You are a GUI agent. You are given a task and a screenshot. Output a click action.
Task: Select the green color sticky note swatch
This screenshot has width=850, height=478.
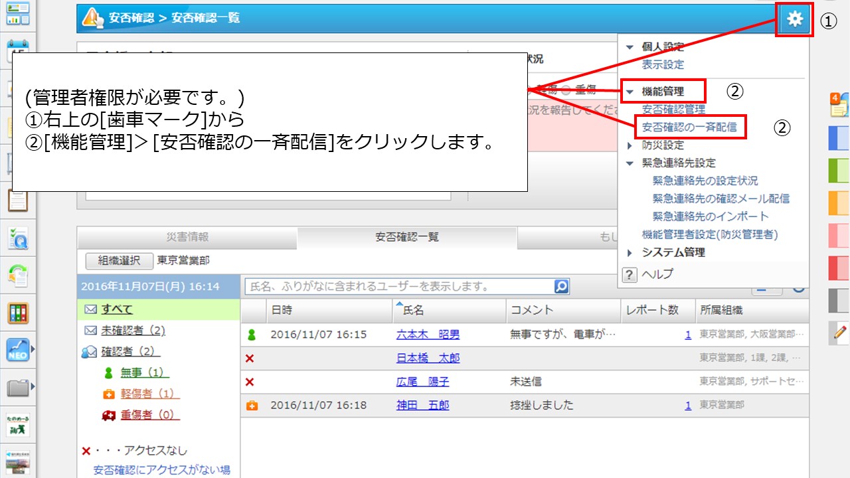[x=839, y=171]
